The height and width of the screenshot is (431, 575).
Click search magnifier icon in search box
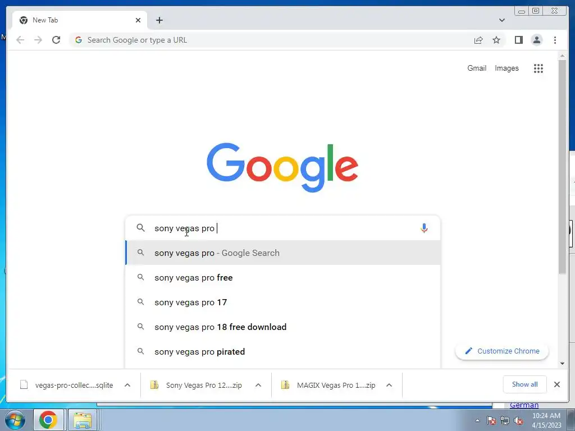(x=140, y=228)
